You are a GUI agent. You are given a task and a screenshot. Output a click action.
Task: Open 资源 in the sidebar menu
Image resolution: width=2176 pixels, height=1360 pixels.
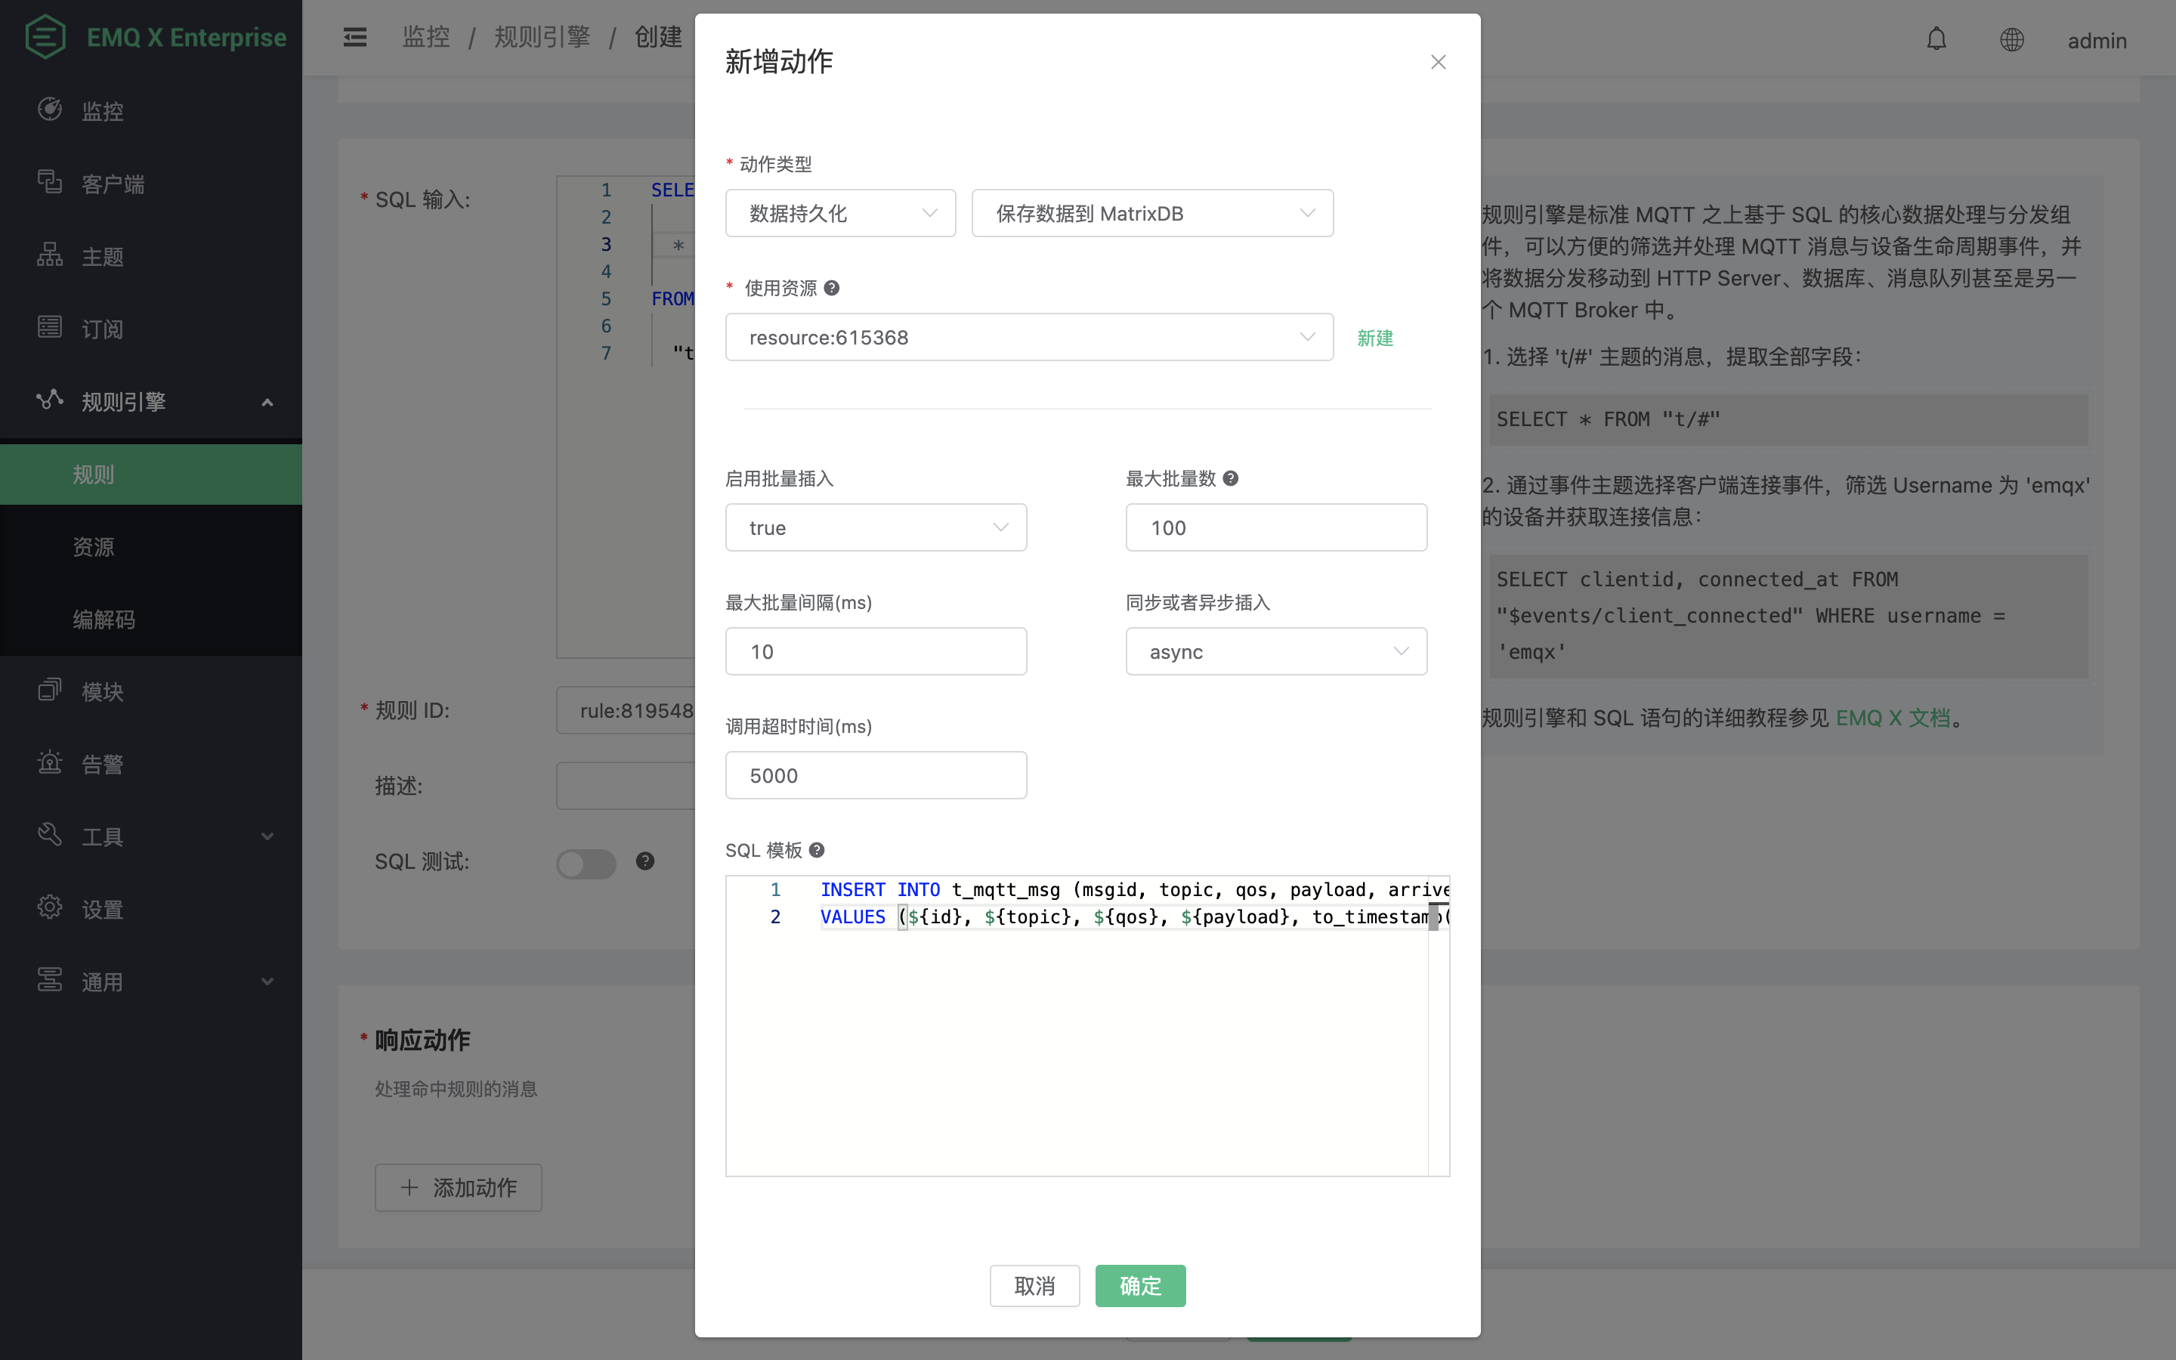click(94, 547)
